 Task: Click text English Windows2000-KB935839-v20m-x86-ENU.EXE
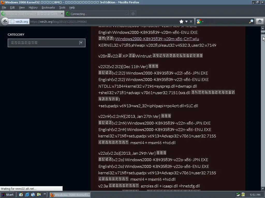(x=148, y=32)
